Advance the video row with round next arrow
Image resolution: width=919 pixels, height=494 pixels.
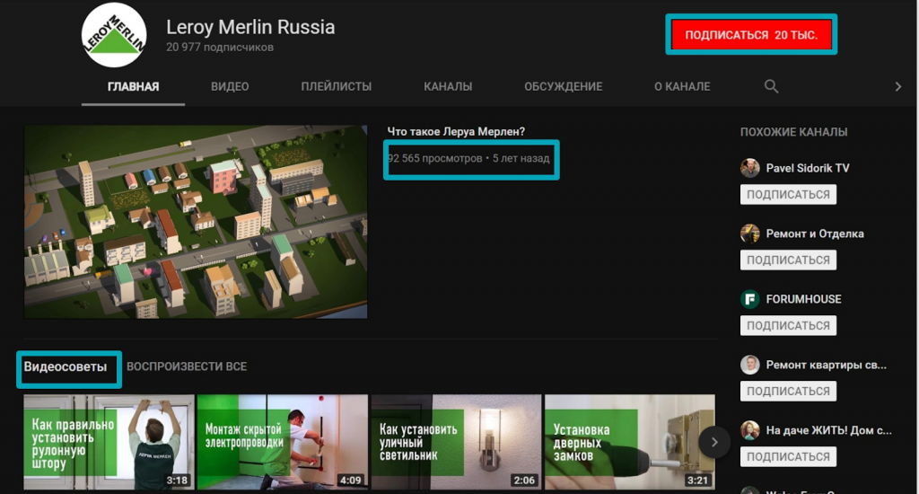[x=713, y=442]
